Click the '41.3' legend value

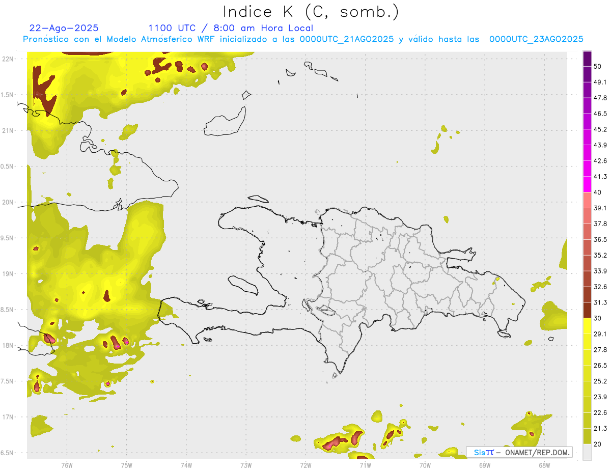(x=600, y=177)
